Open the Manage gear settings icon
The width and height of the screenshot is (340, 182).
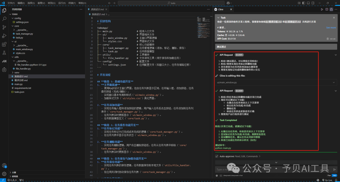tap(4, 174)
